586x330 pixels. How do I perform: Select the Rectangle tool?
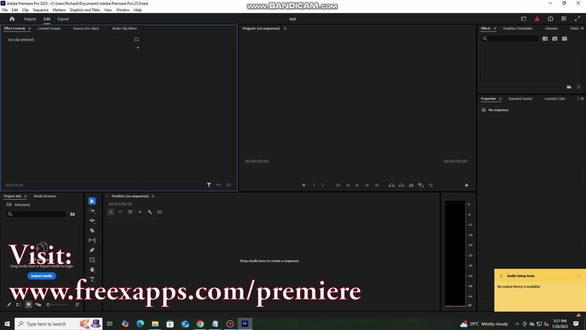tap(92, 260)
